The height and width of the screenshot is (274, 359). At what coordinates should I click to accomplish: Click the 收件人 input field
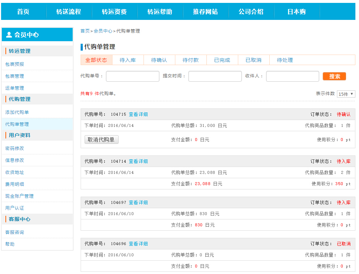click(292, 76)
